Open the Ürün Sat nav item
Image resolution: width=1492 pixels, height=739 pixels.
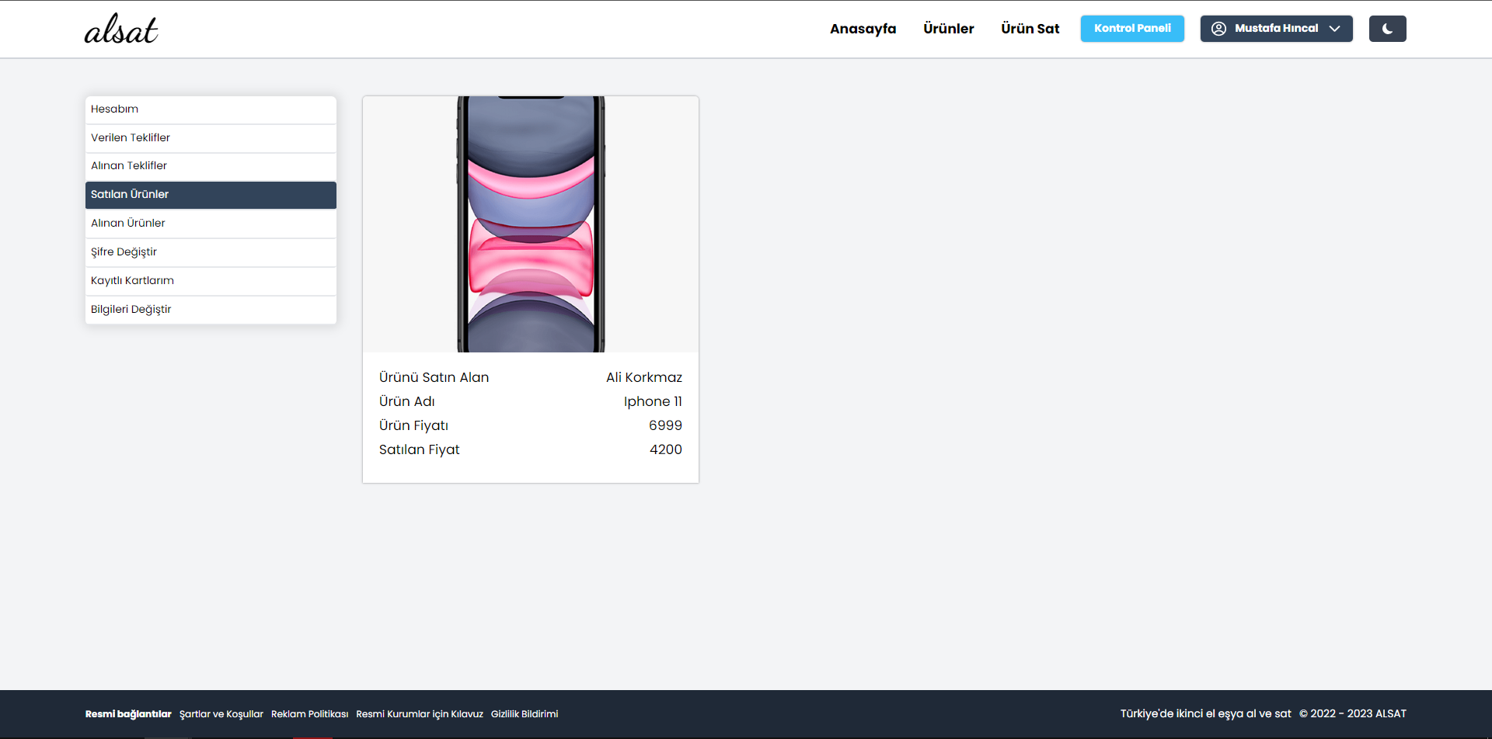[1030, 29]
